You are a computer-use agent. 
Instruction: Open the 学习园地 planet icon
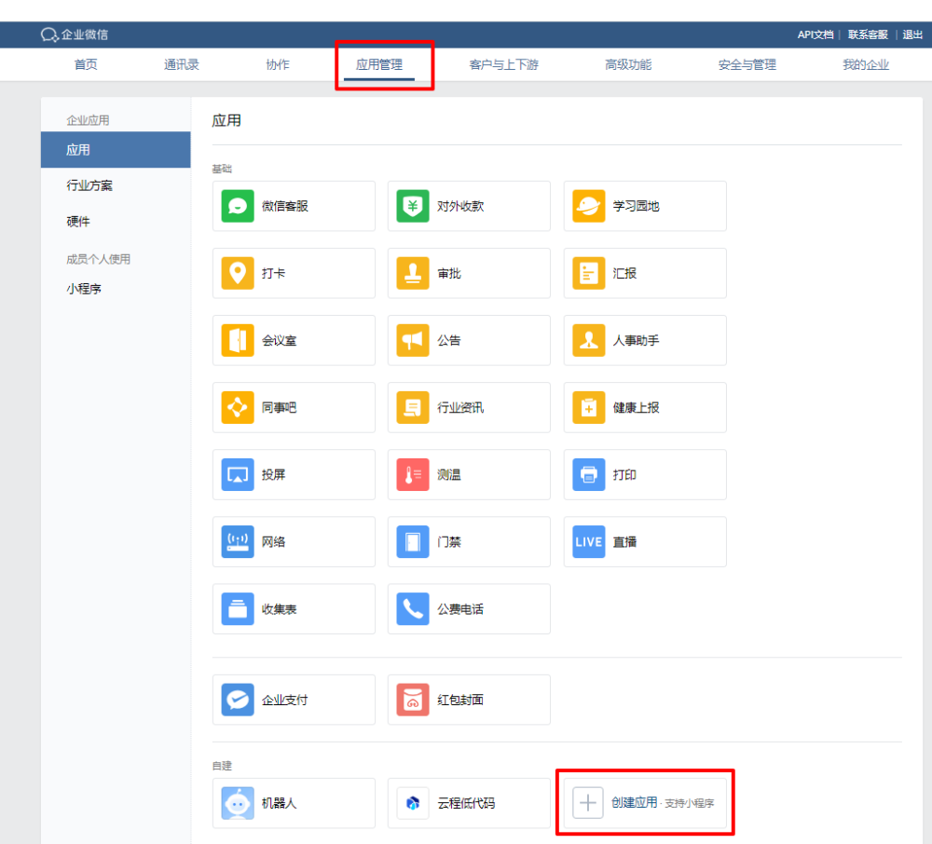(x=588, y=206)
